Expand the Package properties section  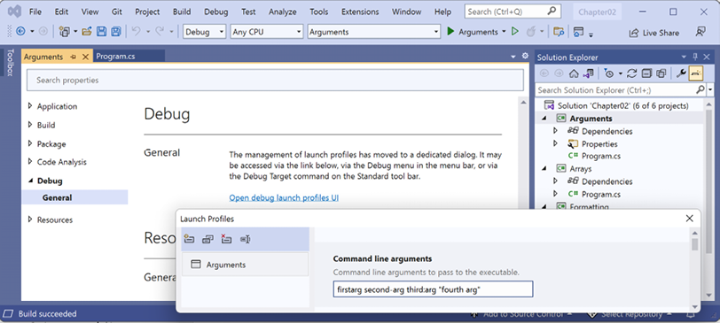pyautogui.click(x=30, y=143)
